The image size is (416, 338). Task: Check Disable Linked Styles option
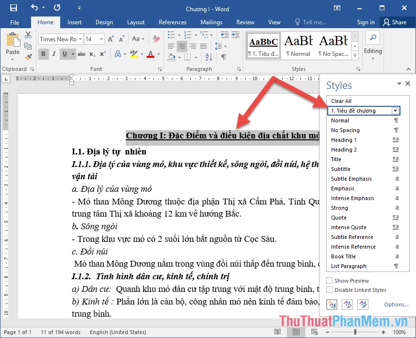(x=329, y=290)
